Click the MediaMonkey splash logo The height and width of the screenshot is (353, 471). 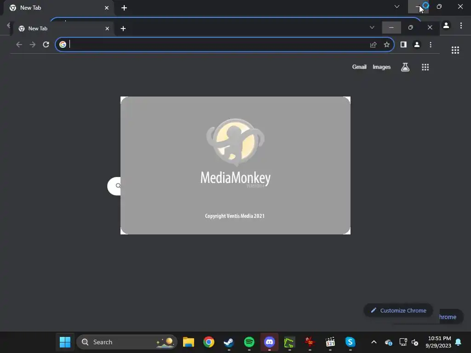pyautogui.click(x=235, y=142)
